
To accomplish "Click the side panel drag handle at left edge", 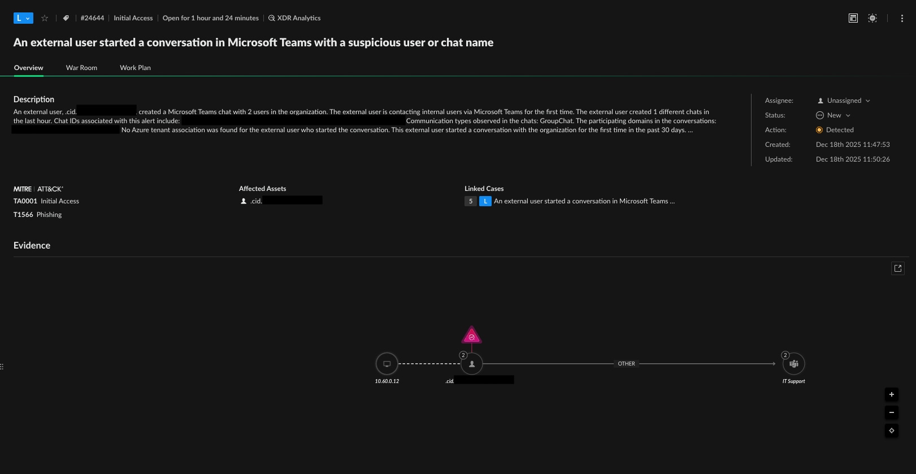I will [2, 367].
